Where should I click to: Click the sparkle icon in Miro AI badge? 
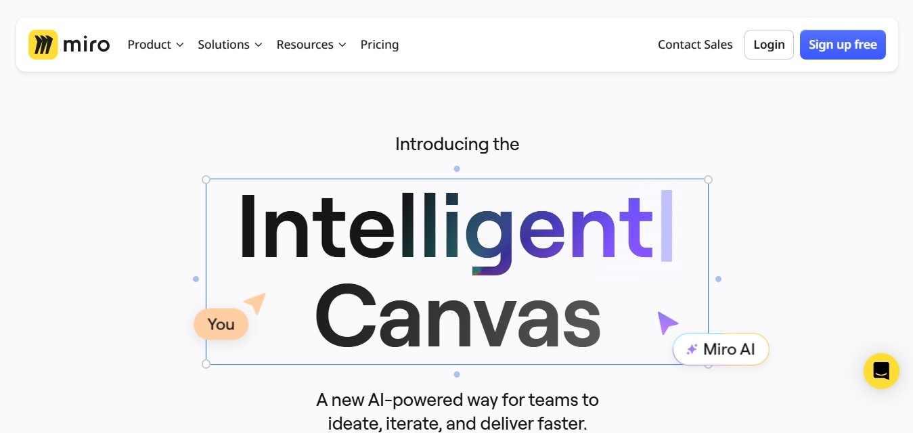(x=692, y=350)
